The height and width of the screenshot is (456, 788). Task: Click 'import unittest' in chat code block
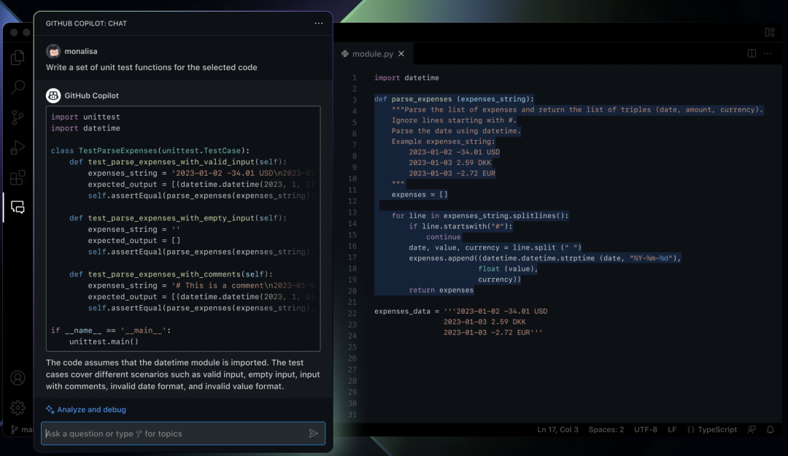click(85, 117)
